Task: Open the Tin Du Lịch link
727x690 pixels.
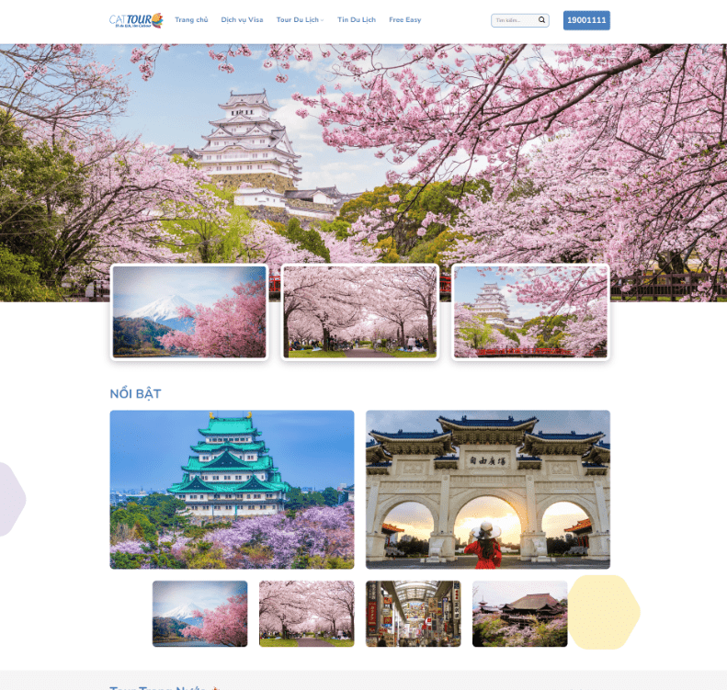Action: coord(356,20)
